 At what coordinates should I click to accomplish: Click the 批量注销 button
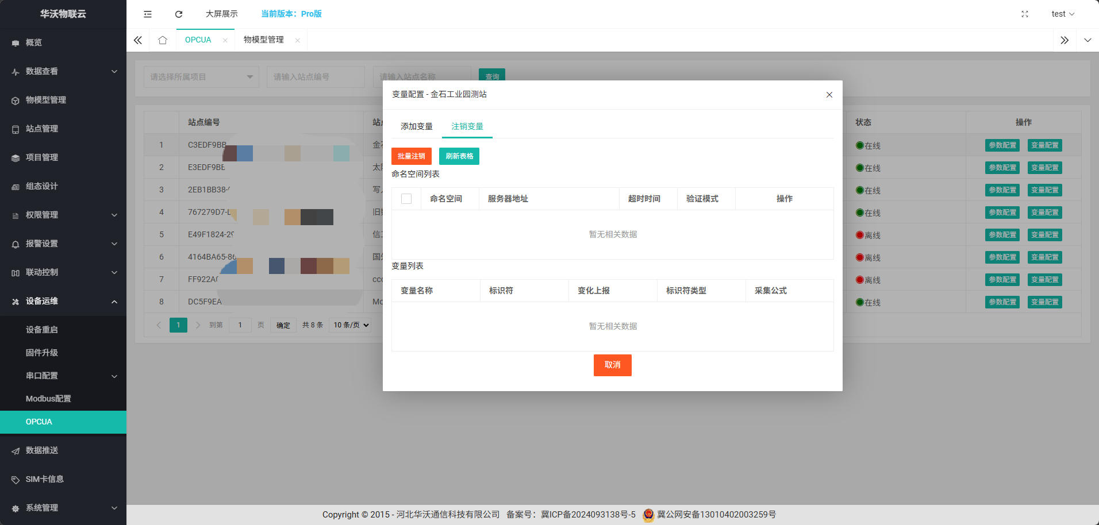pyautogui.click(x=412, y=156)
